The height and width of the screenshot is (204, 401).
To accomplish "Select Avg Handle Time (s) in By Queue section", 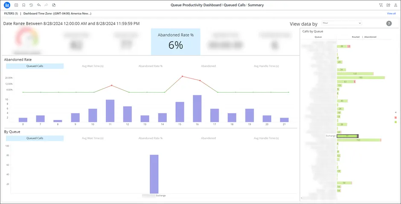I will coord(266,138).
